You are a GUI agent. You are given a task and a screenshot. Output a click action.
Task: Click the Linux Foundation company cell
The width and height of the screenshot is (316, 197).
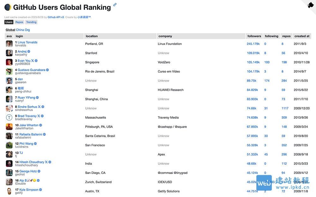coord(170,44)
